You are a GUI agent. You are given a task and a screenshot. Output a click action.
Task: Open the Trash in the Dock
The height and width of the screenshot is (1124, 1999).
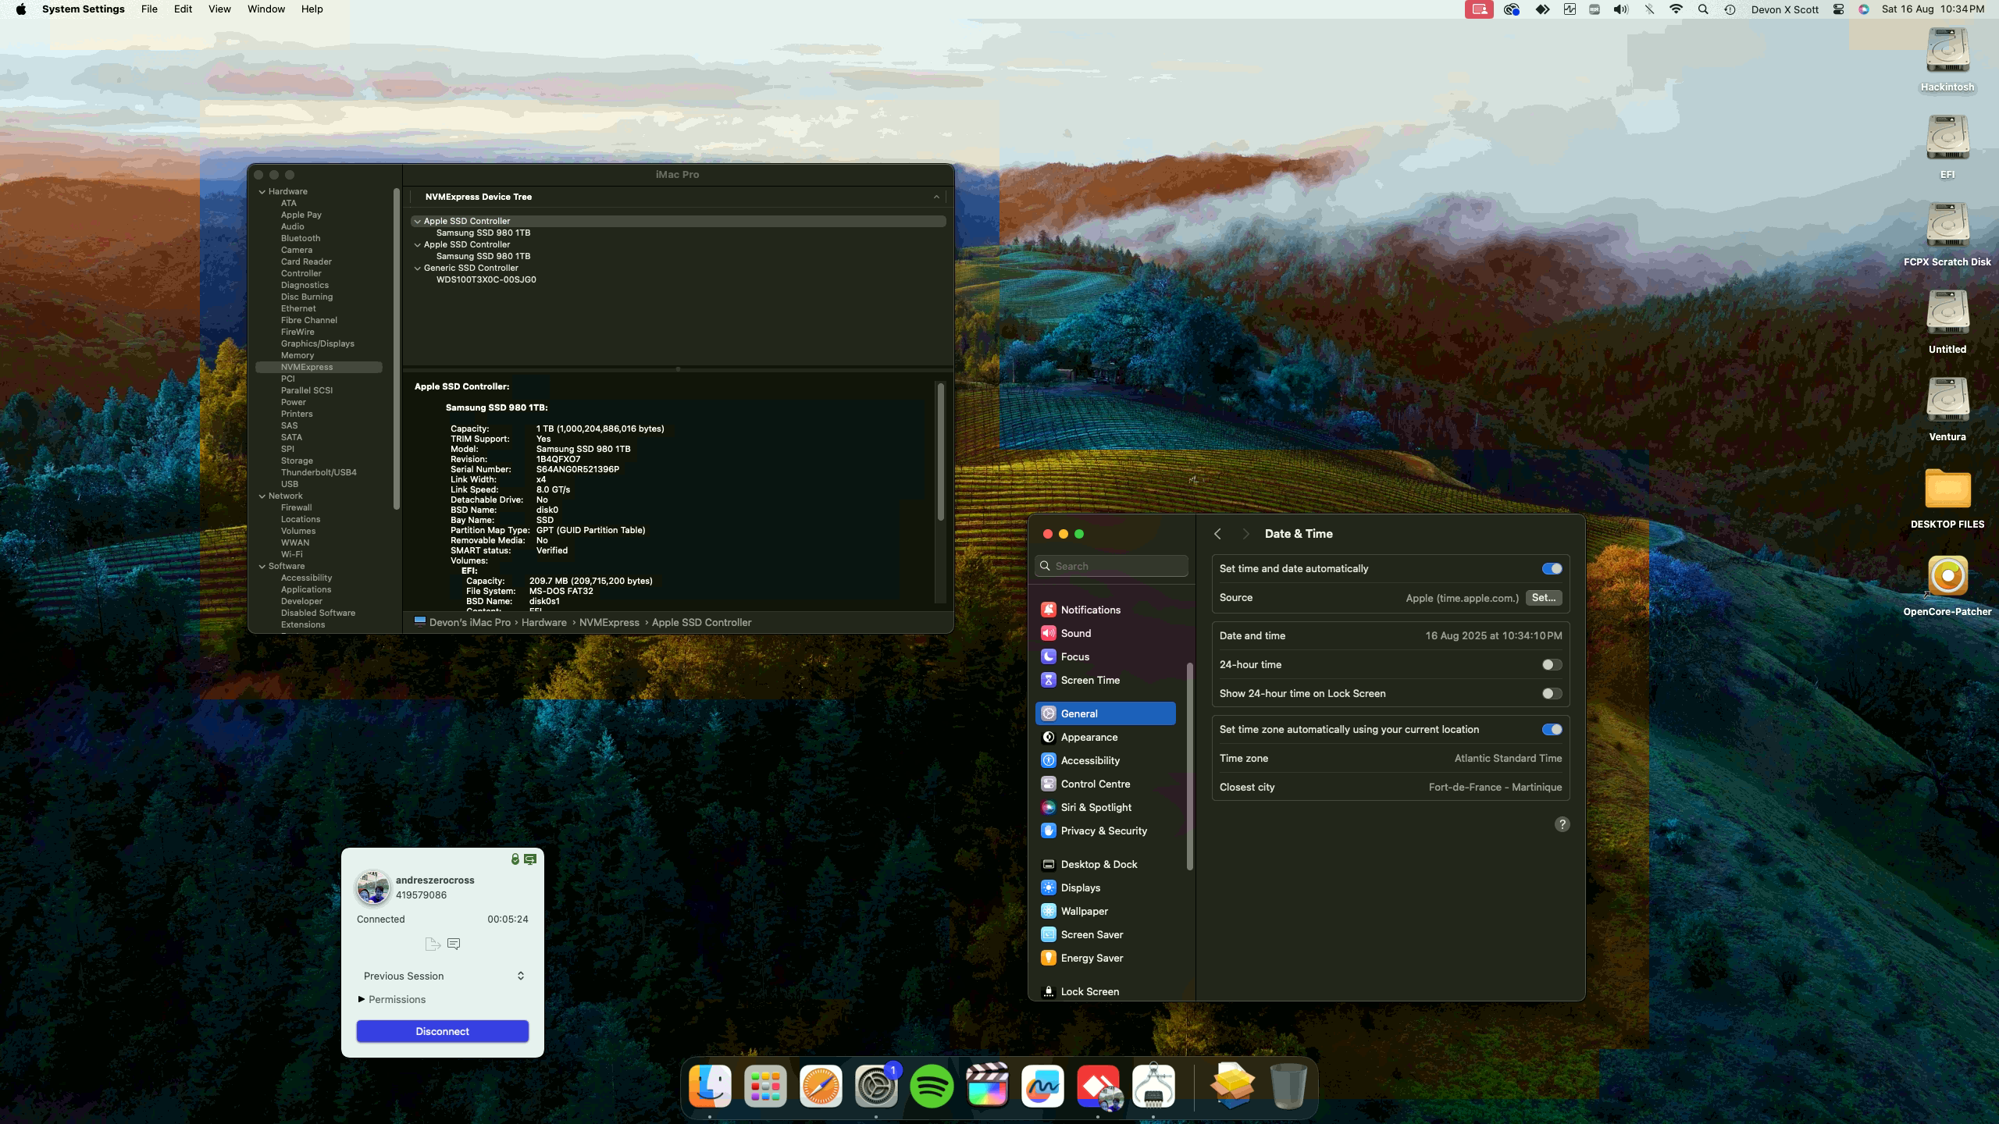pos(1288,1086)
